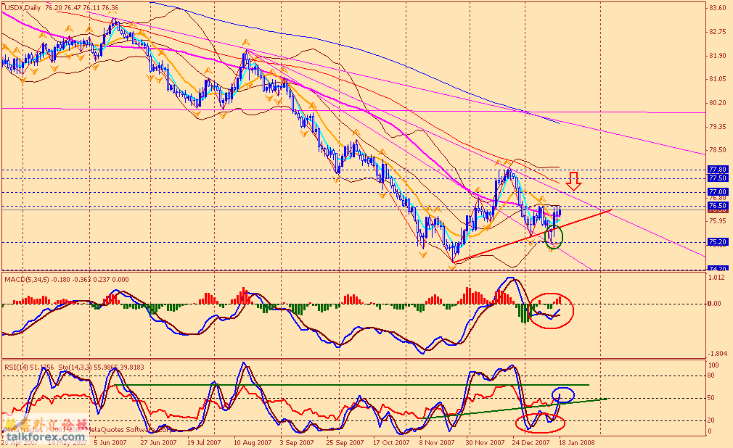Click the 25 Sep 2007 date label
Image resolution: width=733 pixels, height=448 pixels.
click(345, 442)
